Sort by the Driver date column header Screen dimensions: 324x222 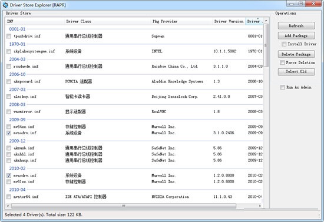254,21
